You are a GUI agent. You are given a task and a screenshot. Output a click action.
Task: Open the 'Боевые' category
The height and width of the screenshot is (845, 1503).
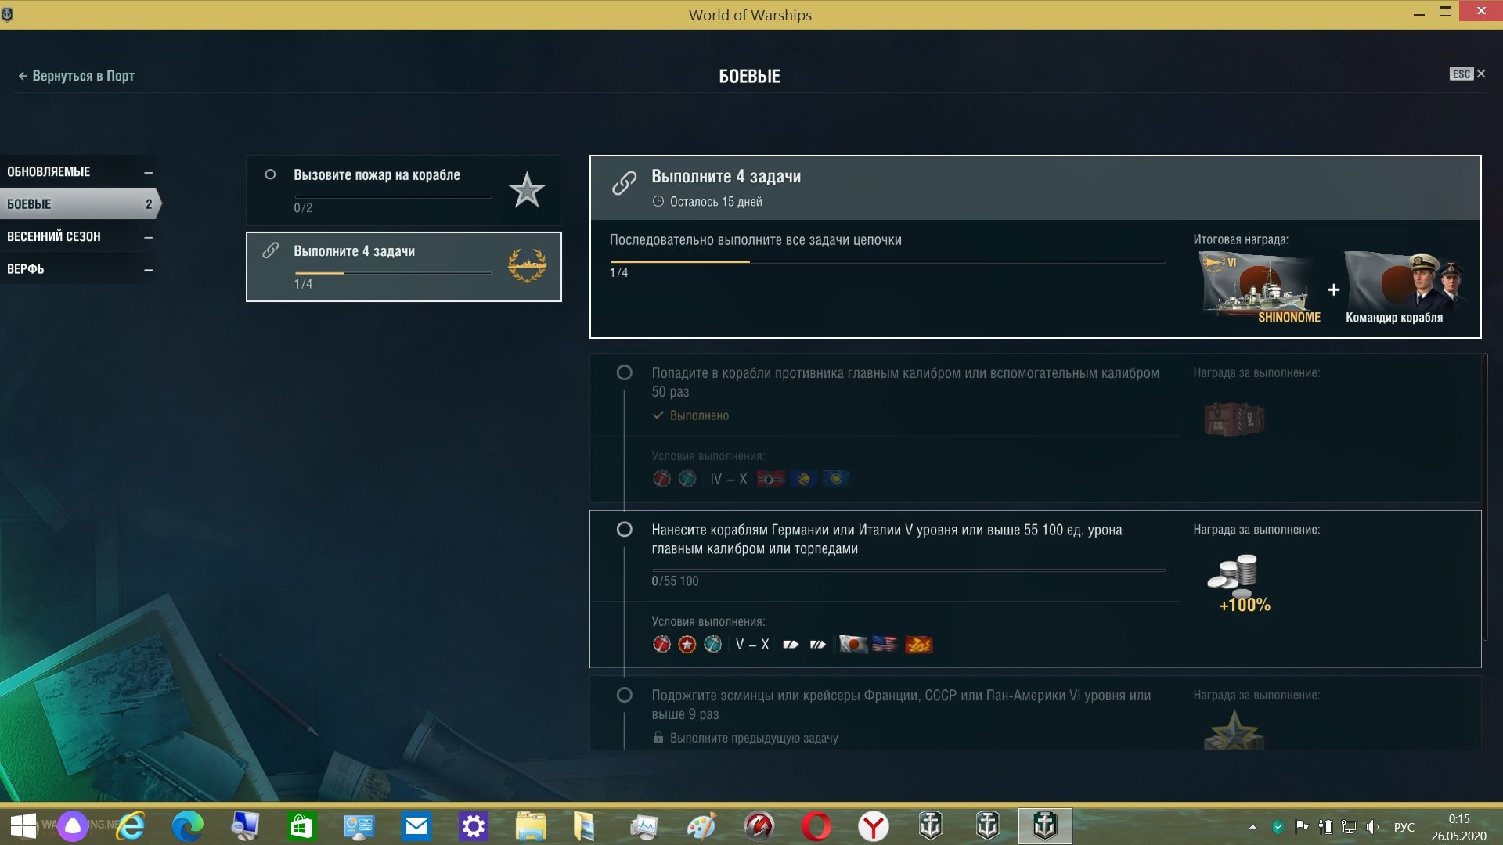(79, 203)
